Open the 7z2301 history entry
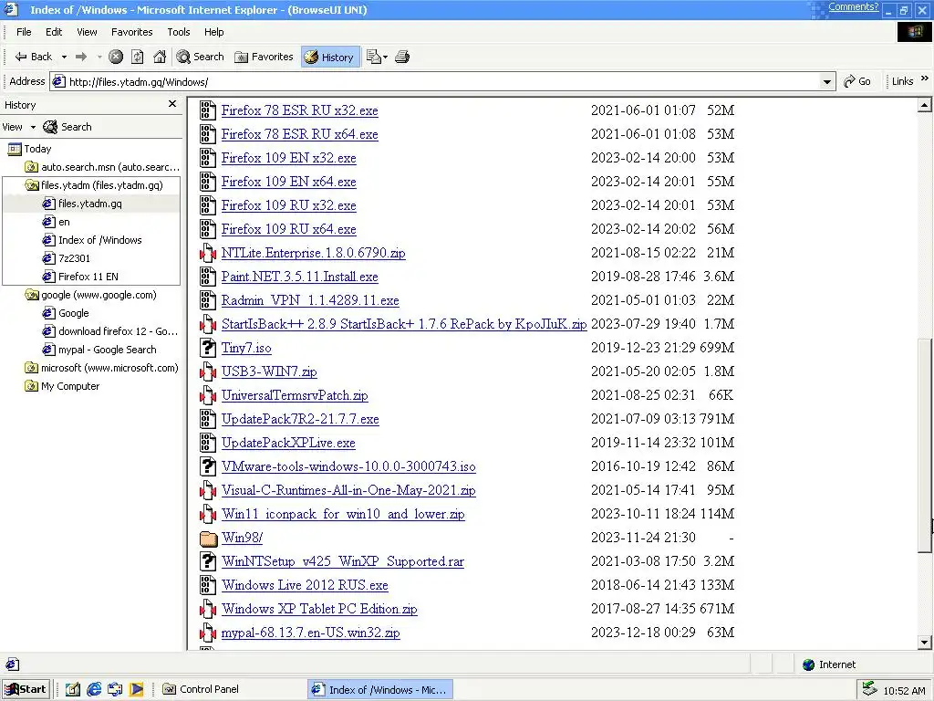This screenshot has height=701, width=934. (67, 258)
